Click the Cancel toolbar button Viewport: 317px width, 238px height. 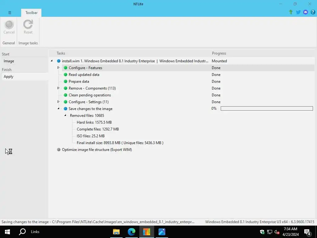[x=9, y=27]
